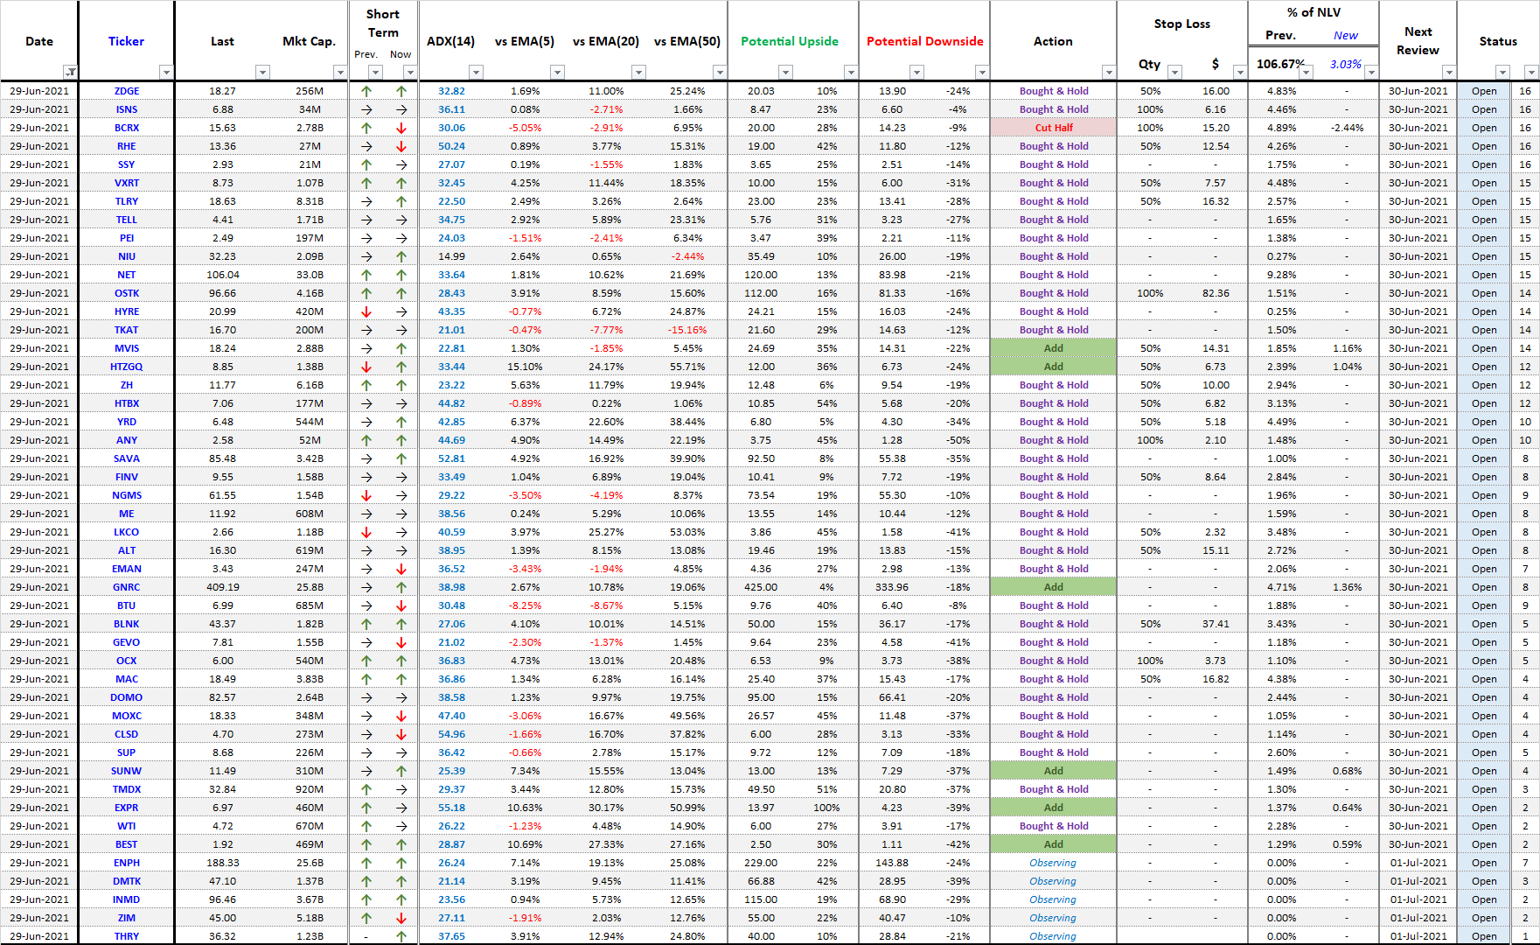Click ZDGE's green up arrow in the Prev. column
Screen dimensions: 1540x945
click(366, 91)
